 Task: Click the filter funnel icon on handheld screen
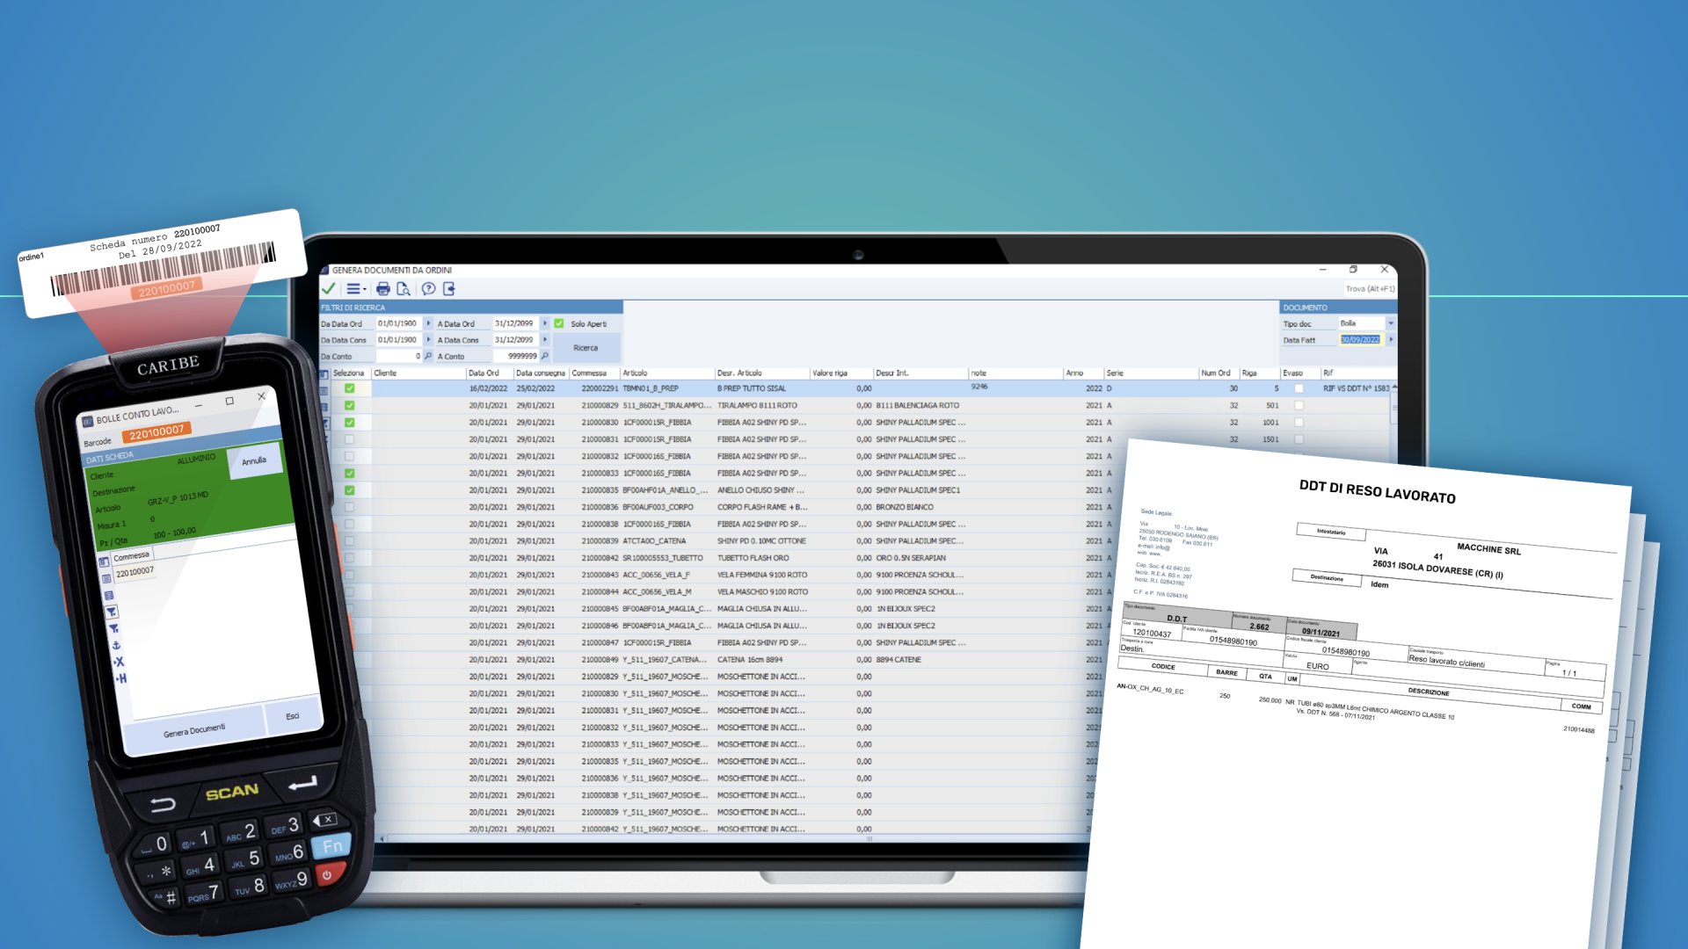coord(111,612)
